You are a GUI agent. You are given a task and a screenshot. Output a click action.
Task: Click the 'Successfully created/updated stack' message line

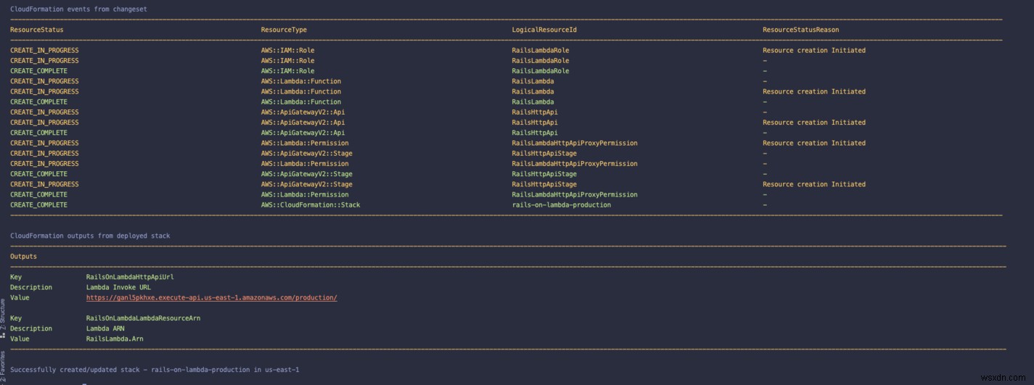tap(155, 370)
